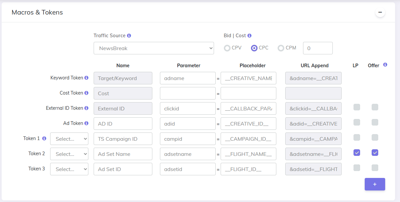The height and width of the screenshot is (202, 400).
Task: Click the Bid | Cost info icon
Action: click(x=250, y=35)
